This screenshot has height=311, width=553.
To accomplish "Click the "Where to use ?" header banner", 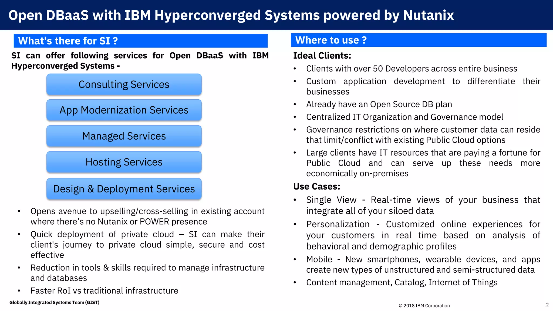I will pyautogui.click(x=419, y=40).
